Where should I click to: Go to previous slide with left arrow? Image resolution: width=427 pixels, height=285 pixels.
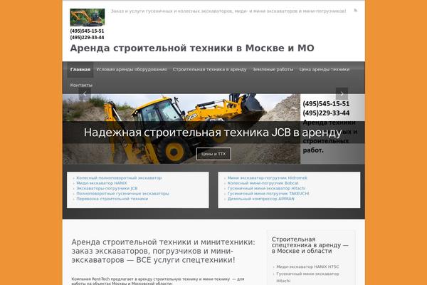[x=85, y=93]
